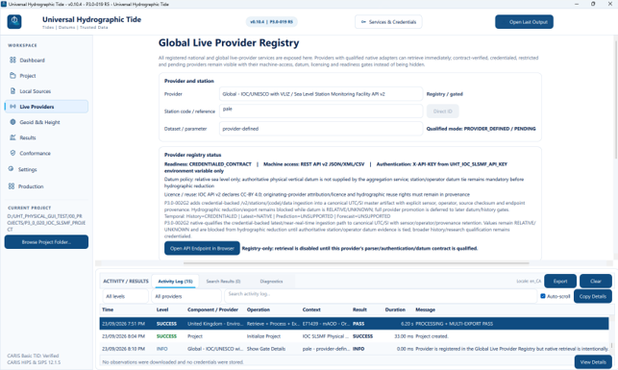Navigate to the Conformance page
Screen dimensions: 618x370
[x=46, y=153]
